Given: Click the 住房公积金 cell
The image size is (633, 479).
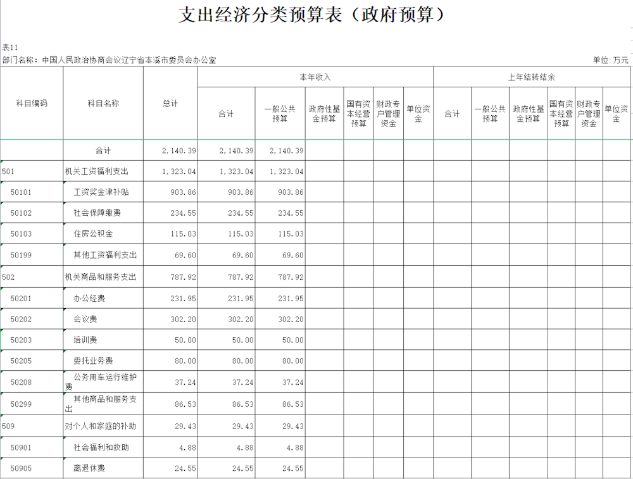Looking at the screenshot, I should coord(103,233).
